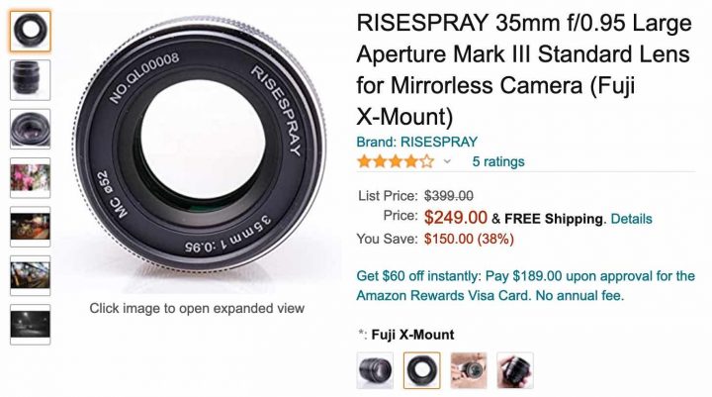Expand the star rating dropdown chevron
The height and width of the screenshot is (397, 712).
447,161
